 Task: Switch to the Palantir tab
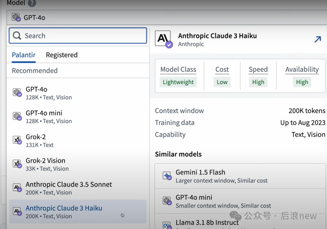[24, 55]
